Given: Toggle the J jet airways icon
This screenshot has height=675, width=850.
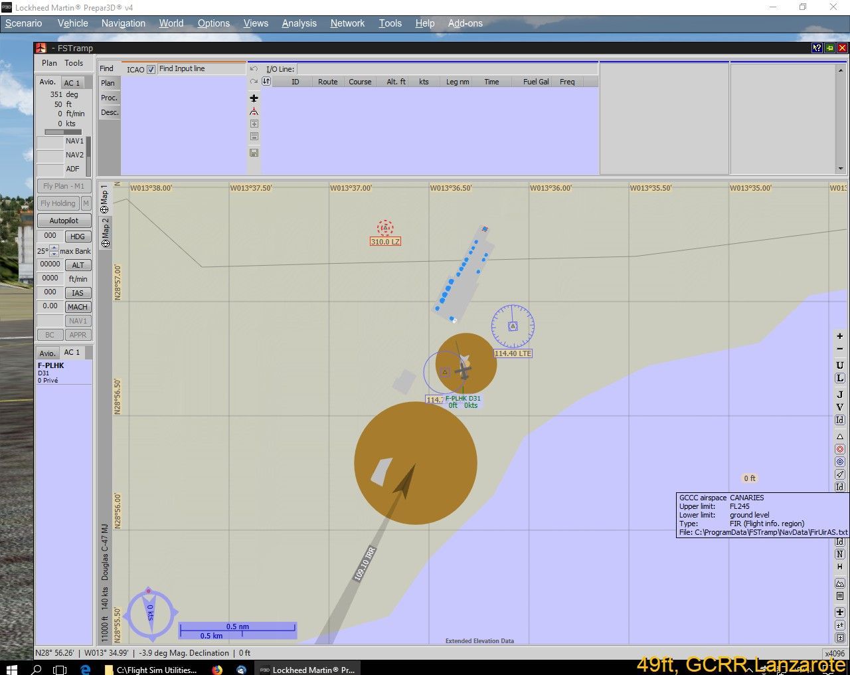Looking at the screenshot, I should [x=839, y=395].
